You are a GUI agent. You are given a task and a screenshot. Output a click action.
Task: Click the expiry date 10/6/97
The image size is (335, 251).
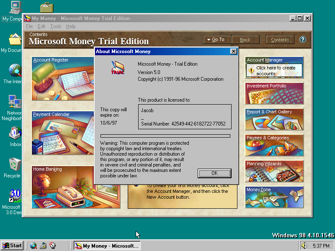(108, 123)
